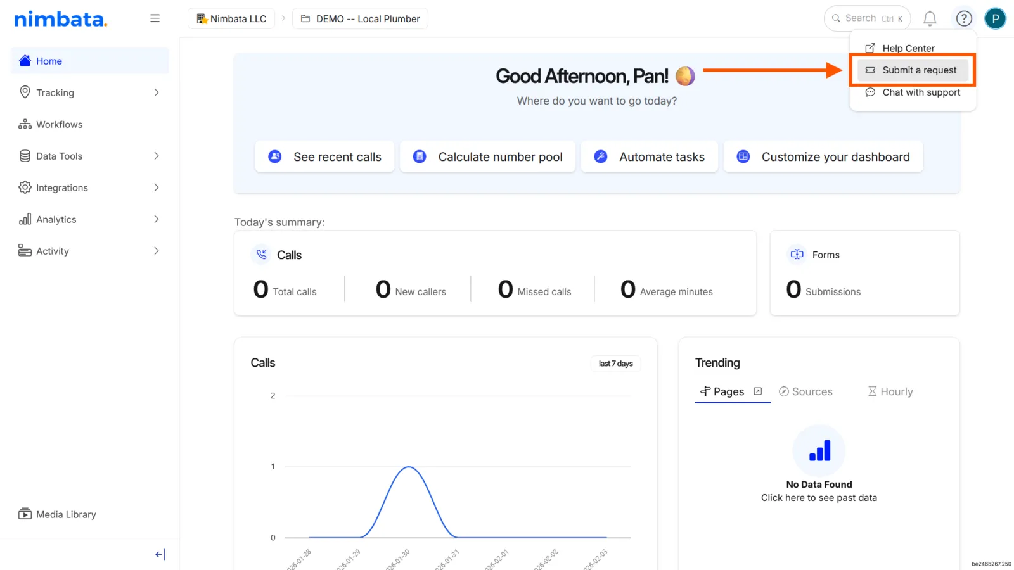Expand the Data Tools chevron
Viewport: 1014px width, 570px height.
point(156,156)
